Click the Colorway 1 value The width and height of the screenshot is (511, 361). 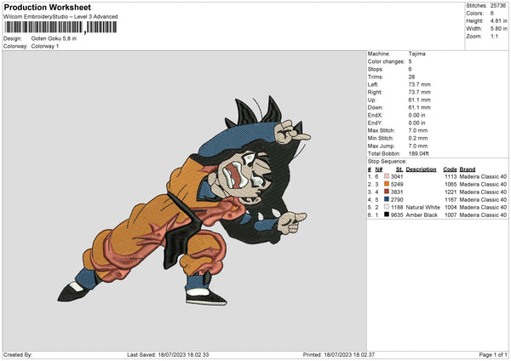pos(48,46)
